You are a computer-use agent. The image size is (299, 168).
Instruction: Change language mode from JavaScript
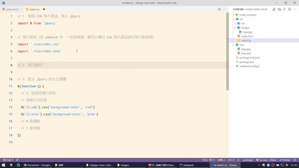248,160
